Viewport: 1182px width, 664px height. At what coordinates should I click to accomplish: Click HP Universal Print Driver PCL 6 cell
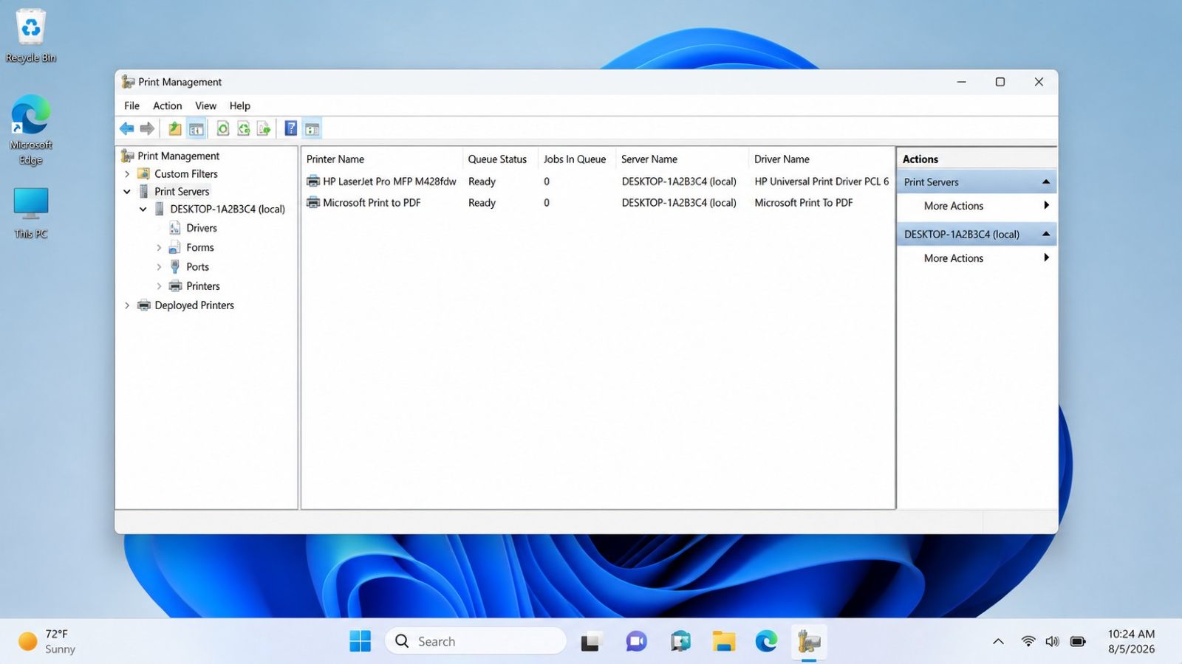pyautogui.click(x=821, y=181)
